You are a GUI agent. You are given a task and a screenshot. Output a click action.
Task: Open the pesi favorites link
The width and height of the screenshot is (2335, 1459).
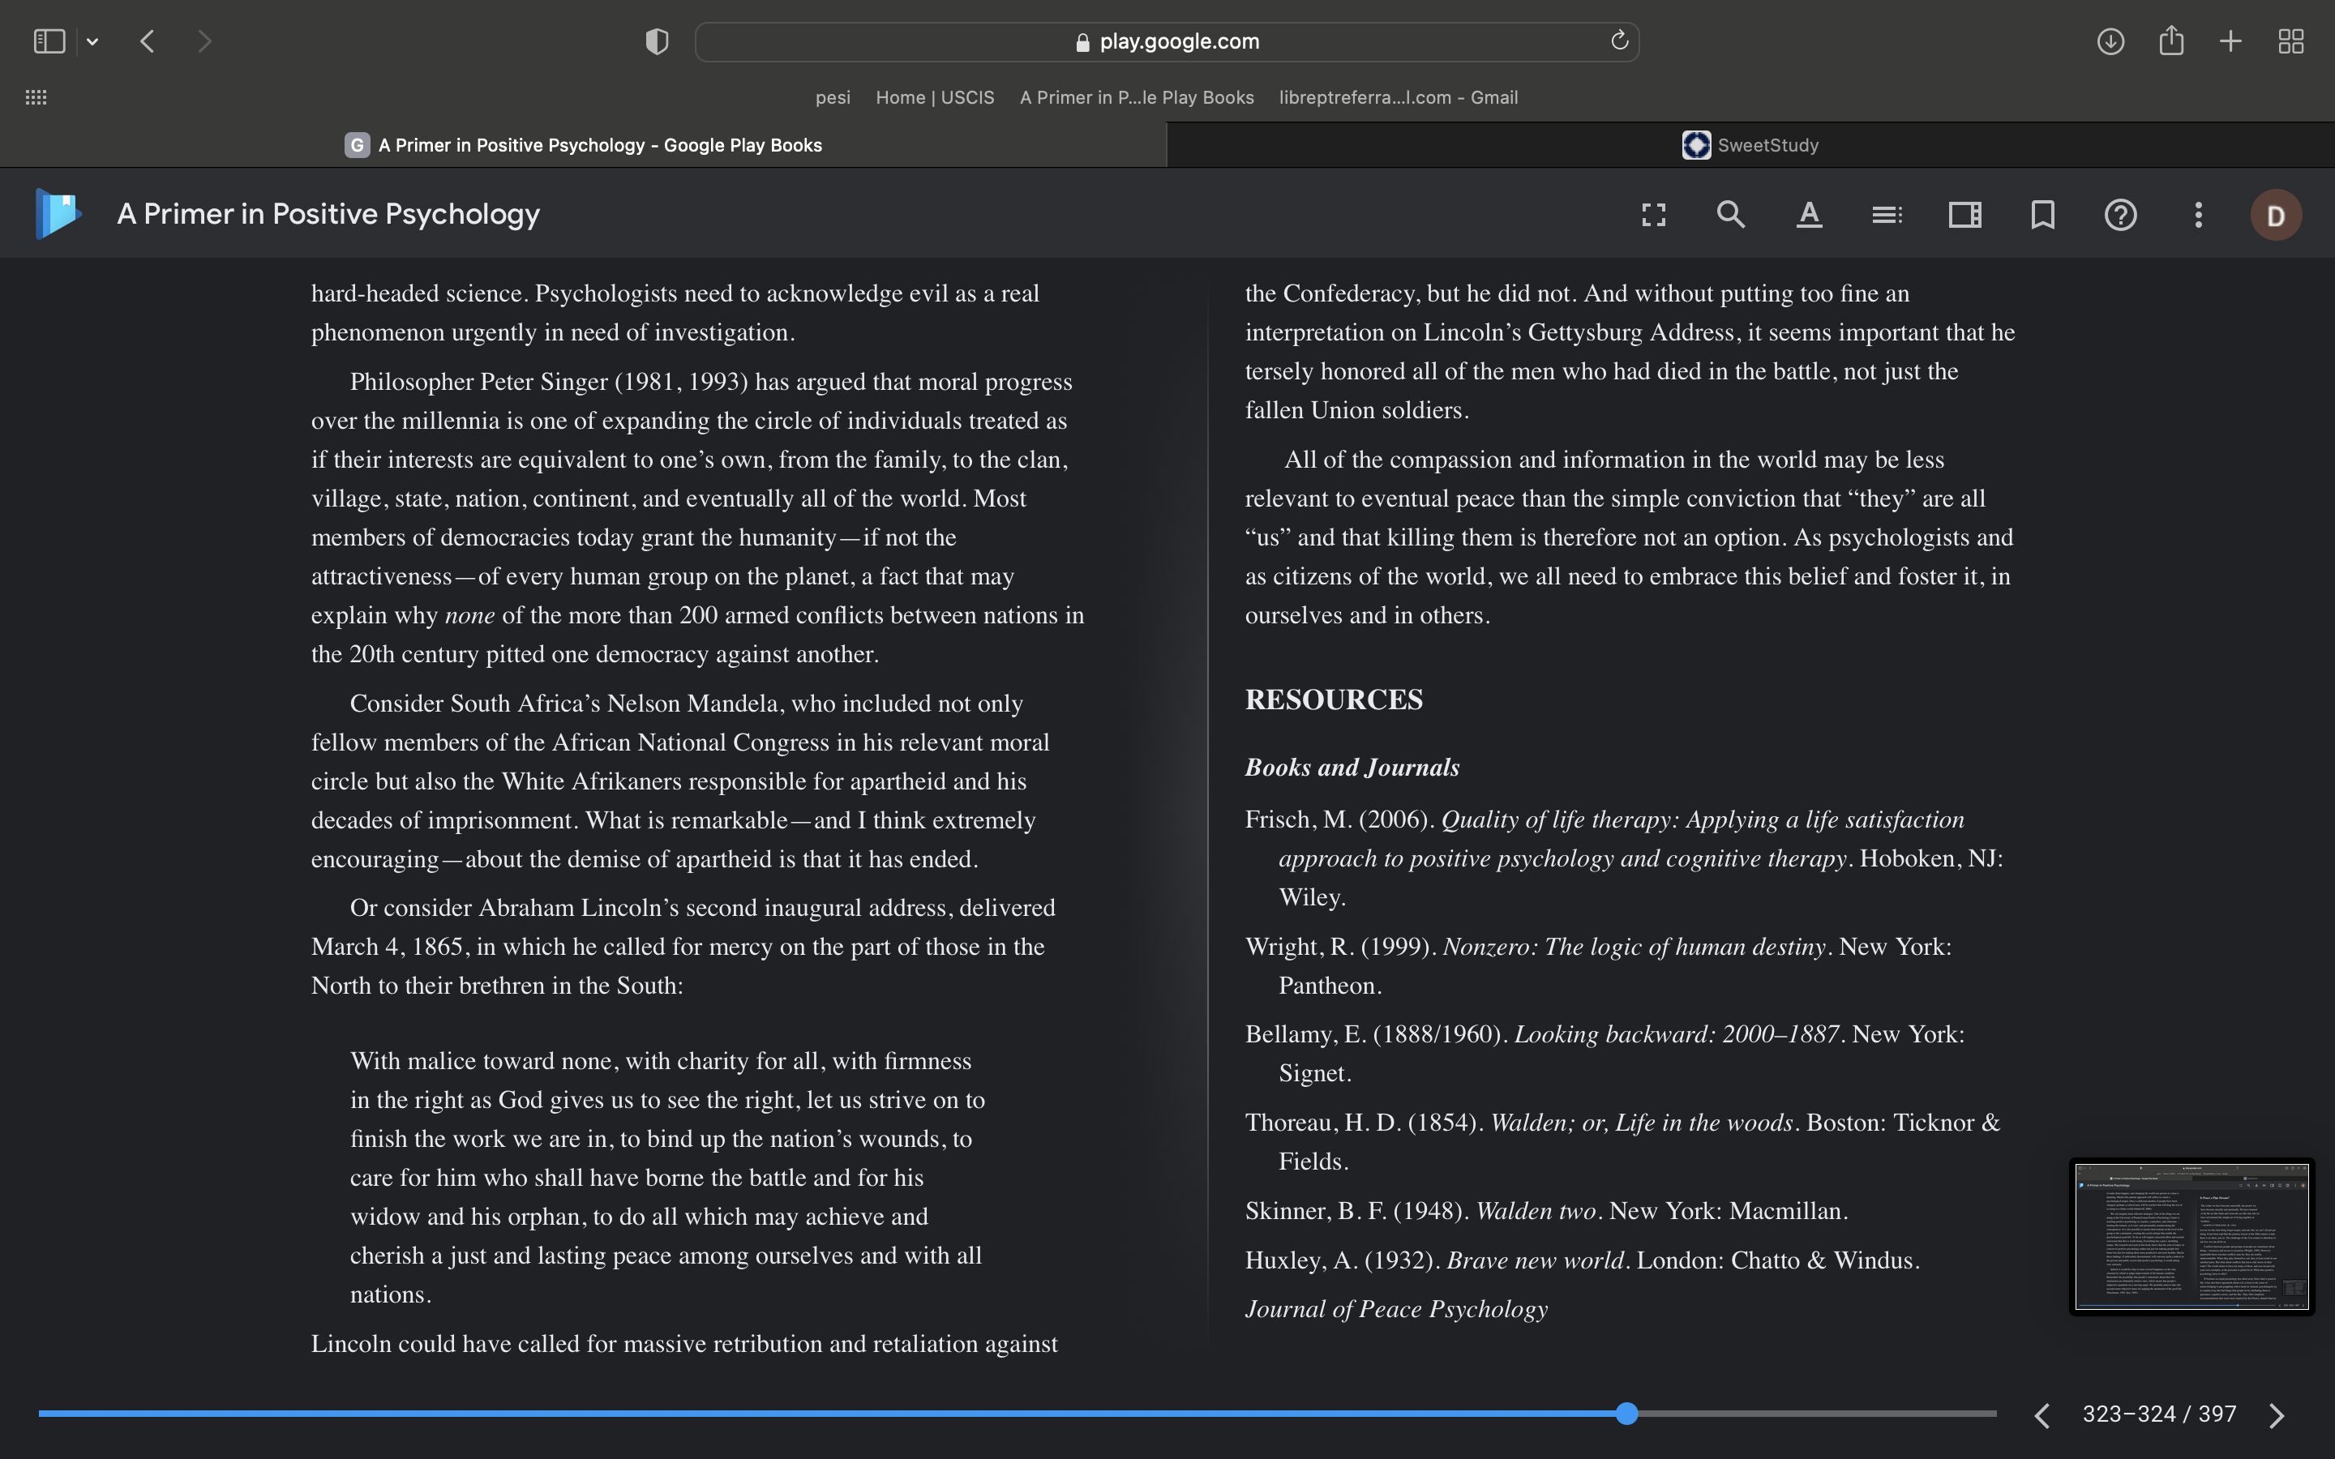pyautogui.click(x=833, y=97)
